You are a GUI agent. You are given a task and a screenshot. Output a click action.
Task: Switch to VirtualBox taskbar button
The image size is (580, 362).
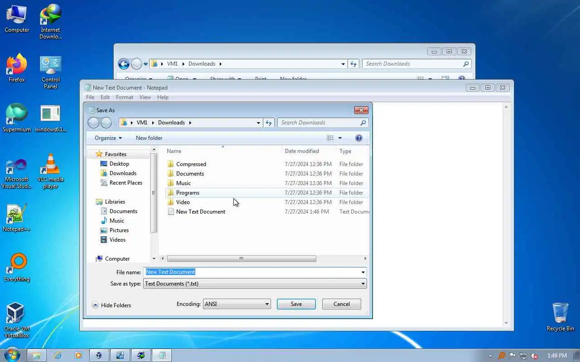(99, 356)
